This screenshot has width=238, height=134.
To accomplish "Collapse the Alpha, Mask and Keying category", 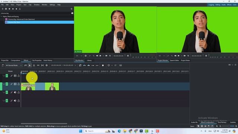I will point(1,16).
